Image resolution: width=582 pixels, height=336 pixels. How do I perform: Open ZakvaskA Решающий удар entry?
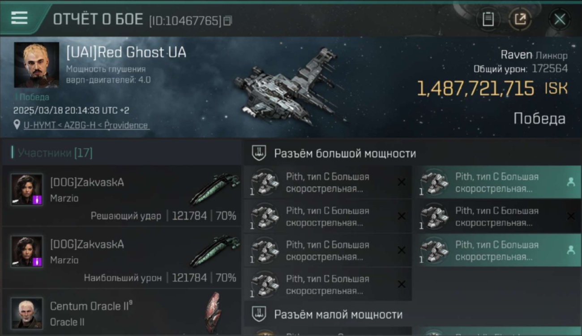122,195
